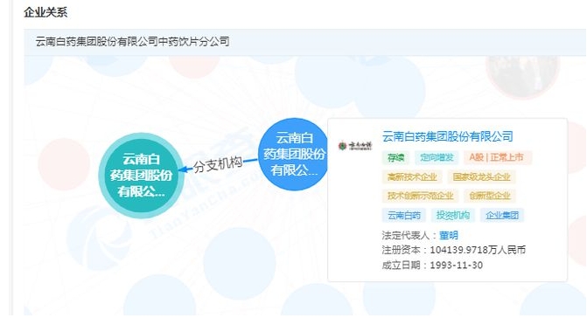Click the blue parent company node
Viewport: 587px width, 318px height.
[294, 154]
